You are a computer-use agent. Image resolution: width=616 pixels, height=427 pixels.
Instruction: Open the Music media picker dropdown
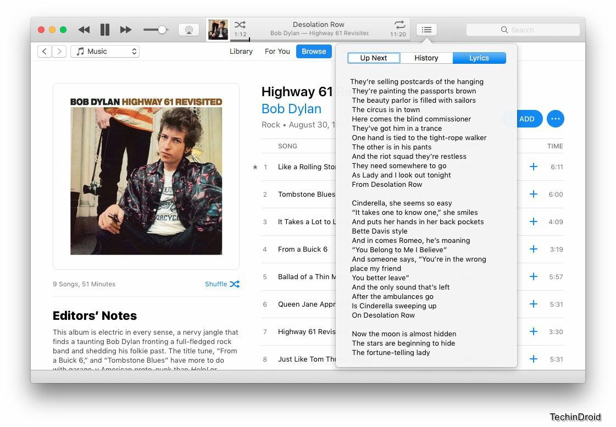tap(105, 52)
